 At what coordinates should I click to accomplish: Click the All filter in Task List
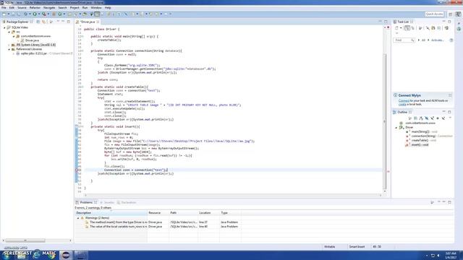(423, 40)
